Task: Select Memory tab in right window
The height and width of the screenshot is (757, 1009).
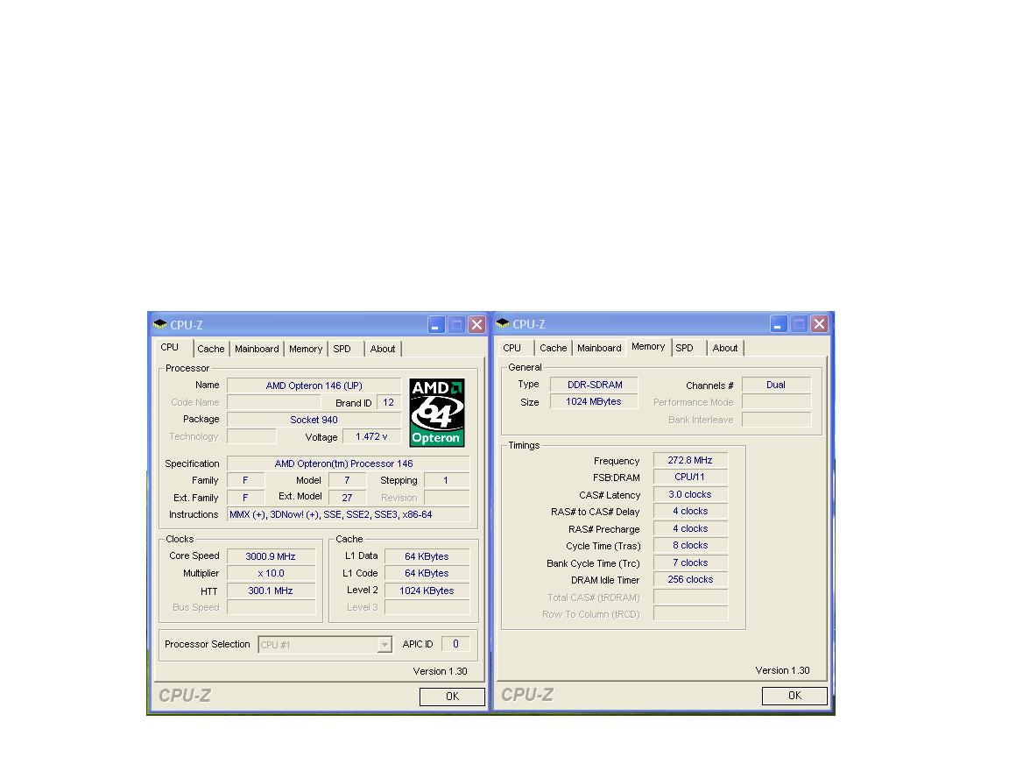Action: click(x=648, y=347)
